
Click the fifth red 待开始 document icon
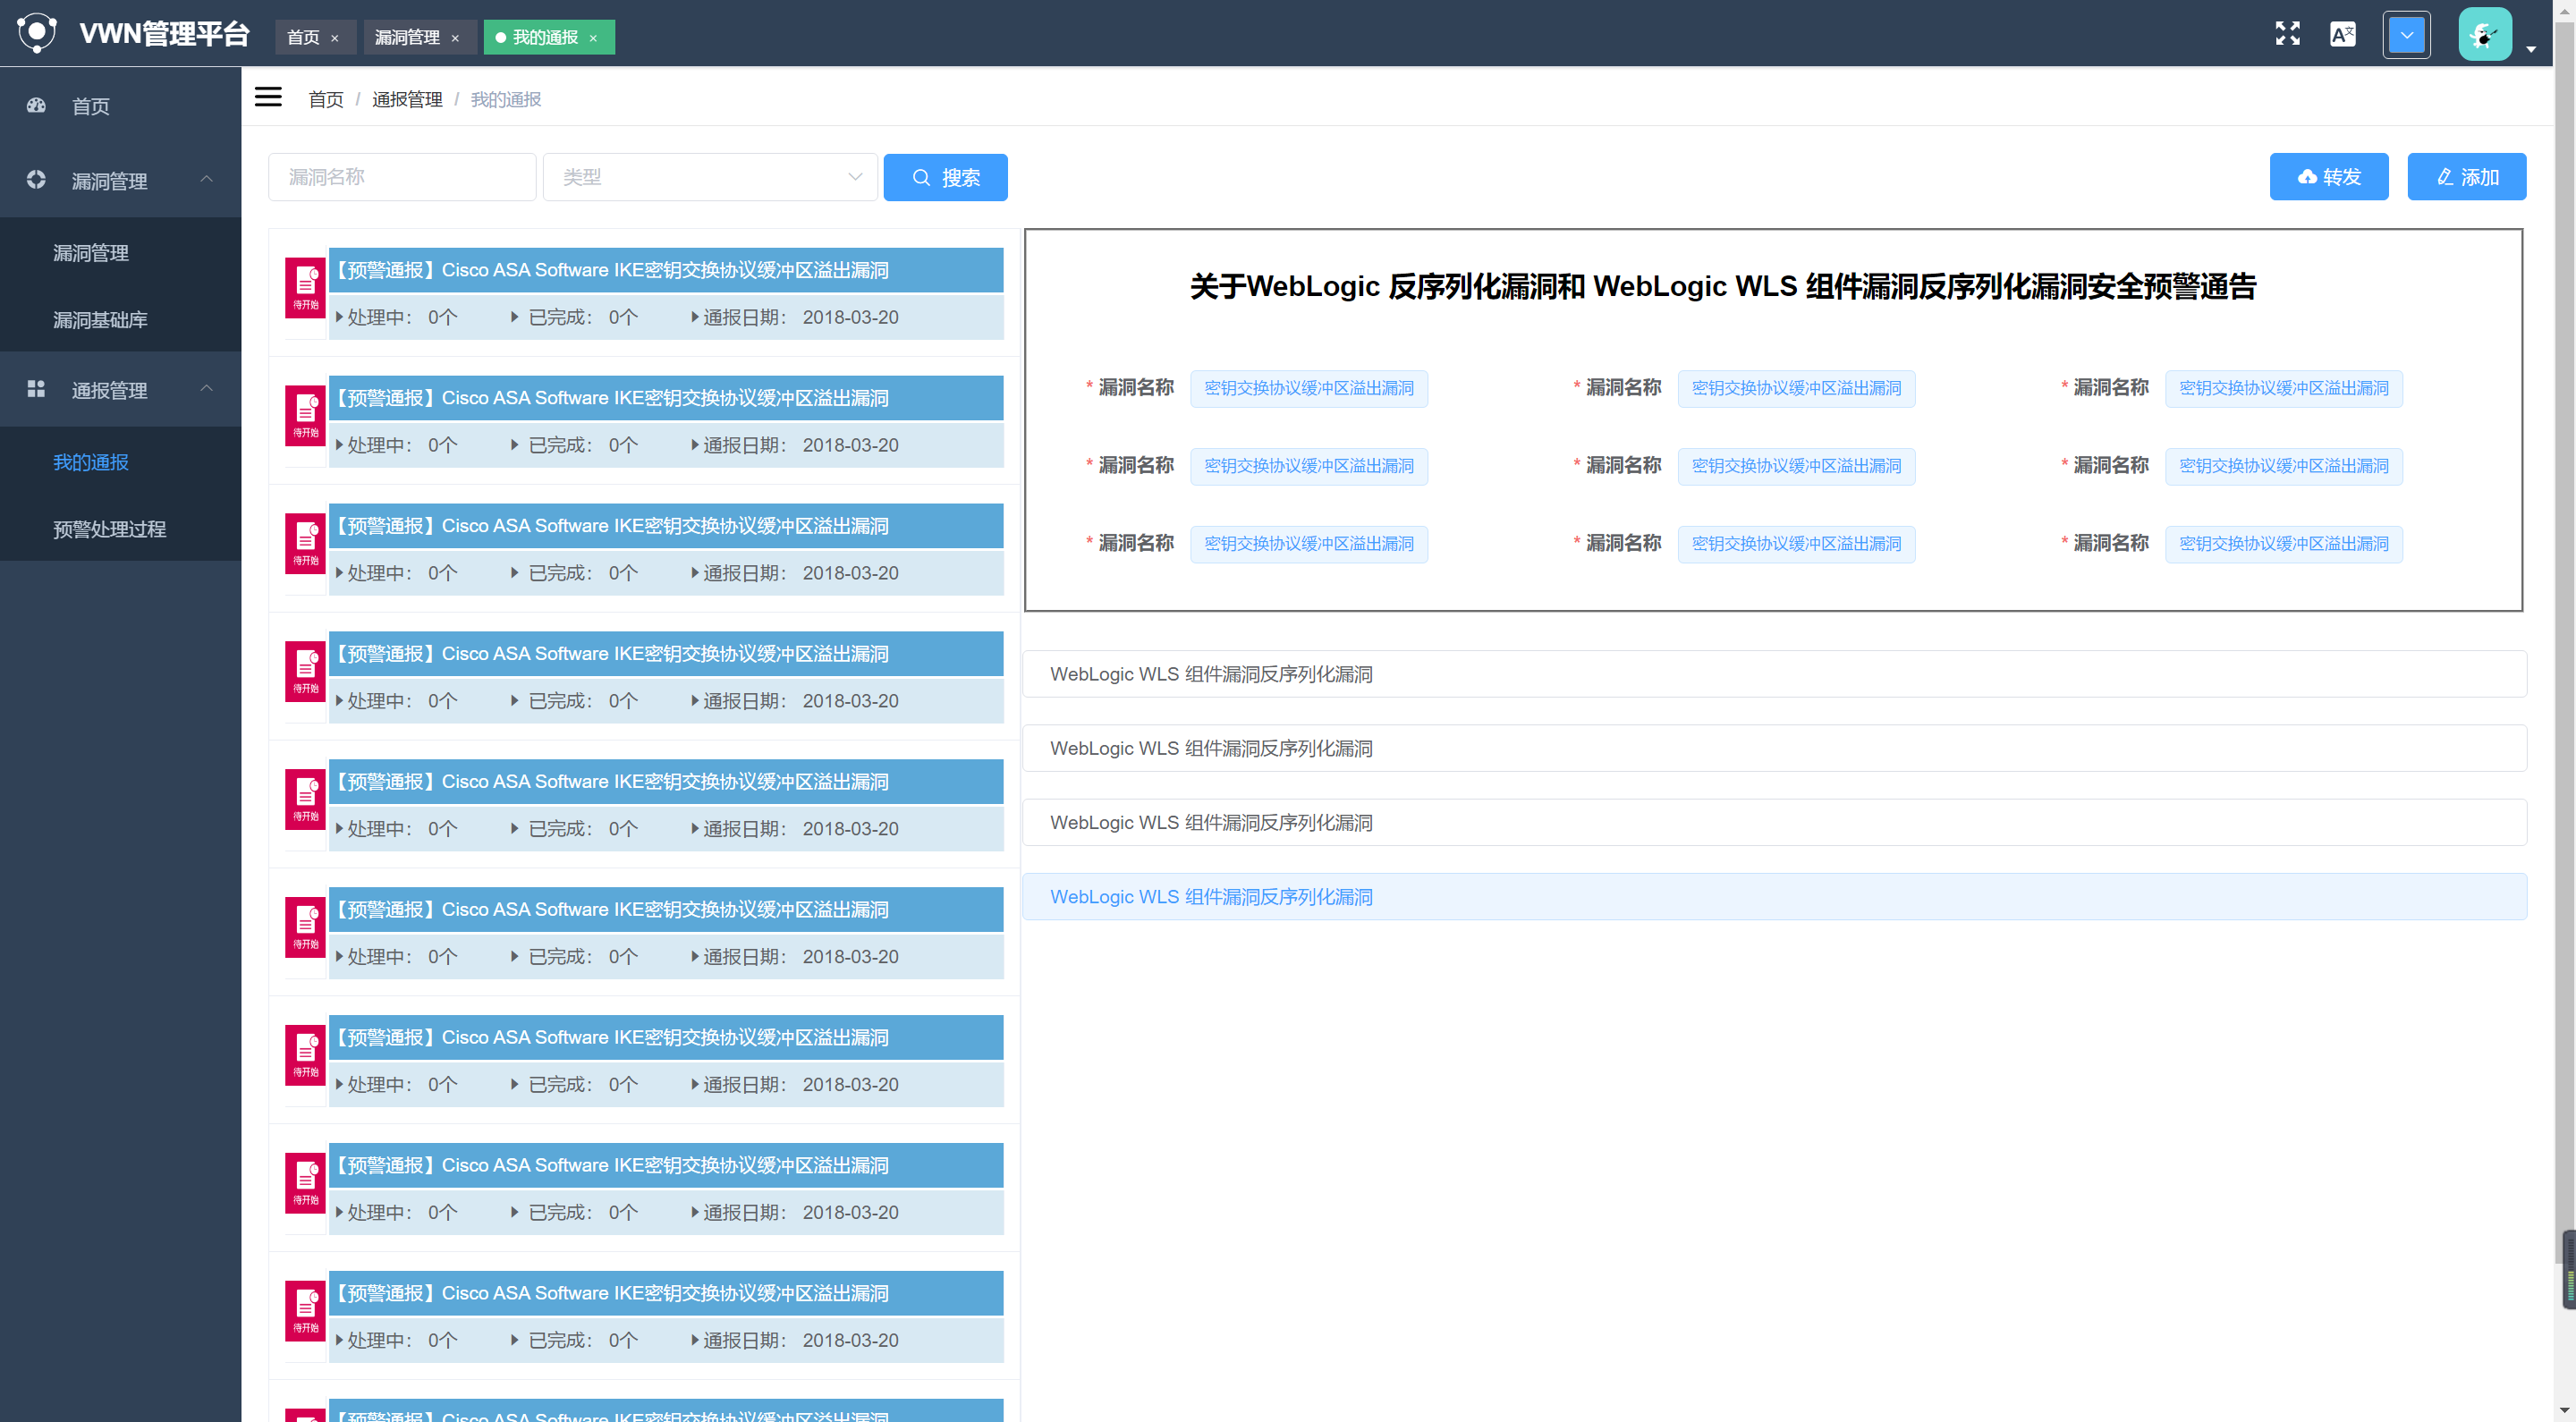pos(306,800)
